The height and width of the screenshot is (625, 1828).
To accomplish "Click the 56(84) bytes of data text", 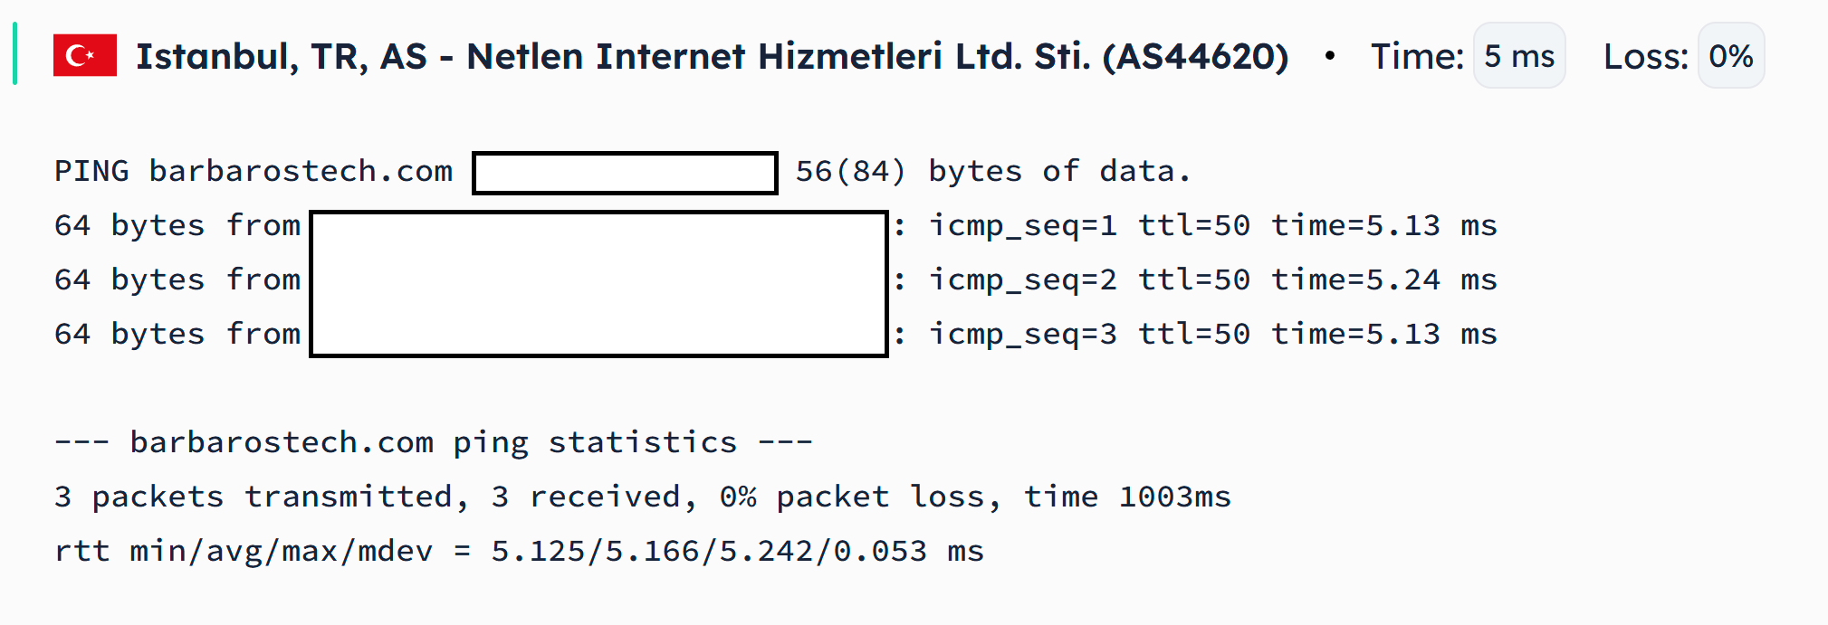I will pyautogui.click(x=993, y=171).
